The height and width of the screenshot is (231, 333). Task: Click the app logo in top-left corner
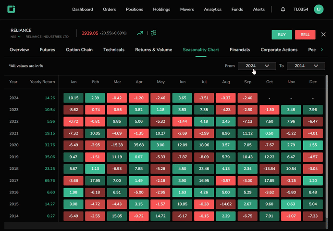point(11,9)
